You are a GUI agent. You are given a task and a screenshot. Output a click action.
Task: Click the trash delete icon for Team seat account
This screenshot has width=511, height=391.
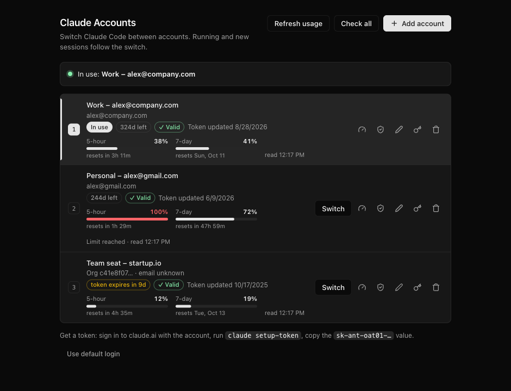point(436,287)
